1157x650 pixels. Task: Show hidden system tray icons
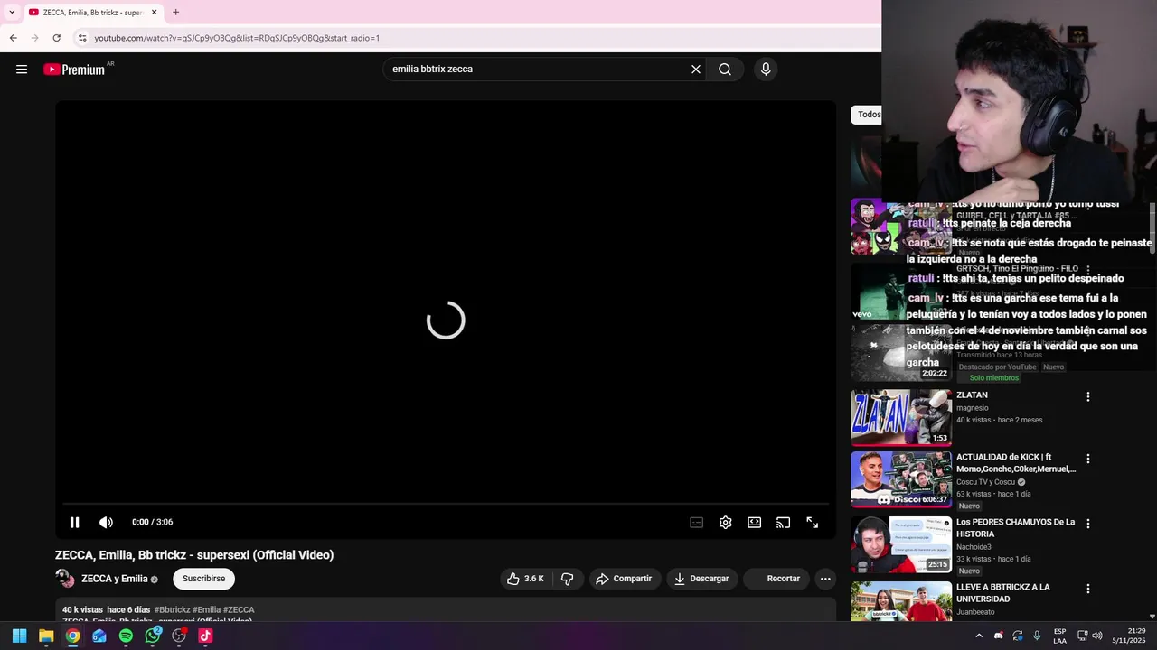click(x=979, y=636)
